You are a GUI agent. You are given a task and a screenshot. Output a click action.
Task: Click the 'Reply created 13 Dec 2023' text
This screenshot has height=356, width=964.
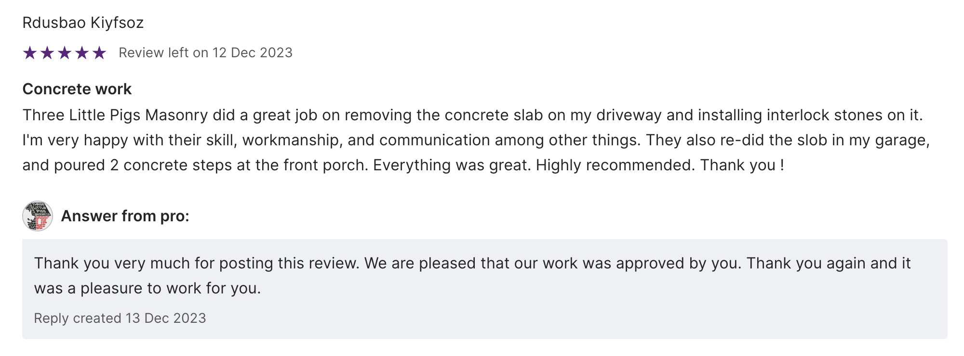120,318
